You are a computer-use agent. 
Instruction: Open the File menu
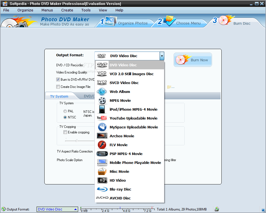(6, 10)
